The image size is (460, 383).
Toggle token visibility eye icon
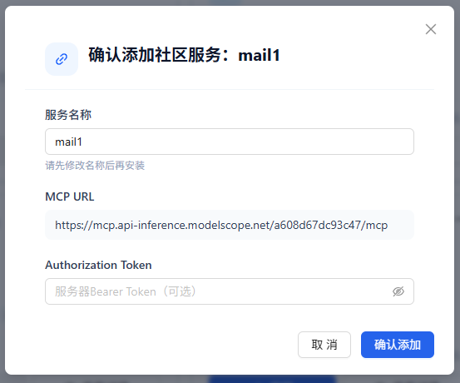[398, 291]
